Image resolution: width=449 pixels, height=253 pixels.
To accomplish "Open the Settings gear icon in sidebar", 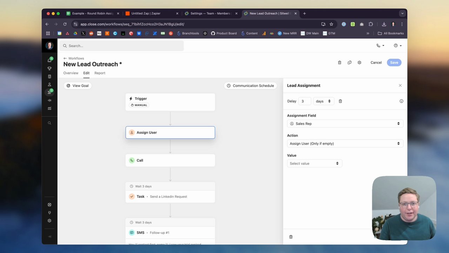I will click(x=49, y=221).
